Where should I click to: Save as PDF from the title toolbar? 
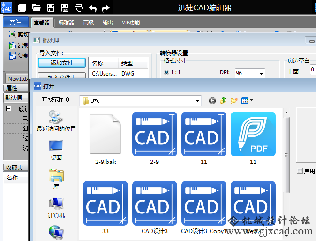click(x=65, y=8)
